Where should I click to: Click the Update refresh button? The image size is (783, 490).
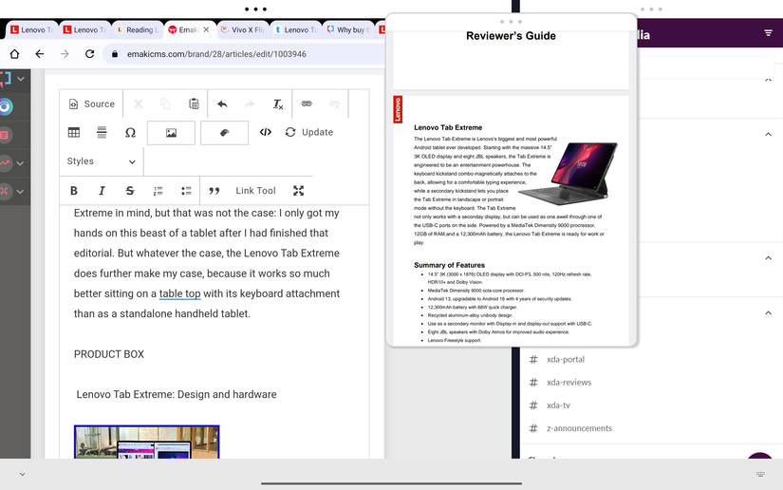[x=309, y=132]
